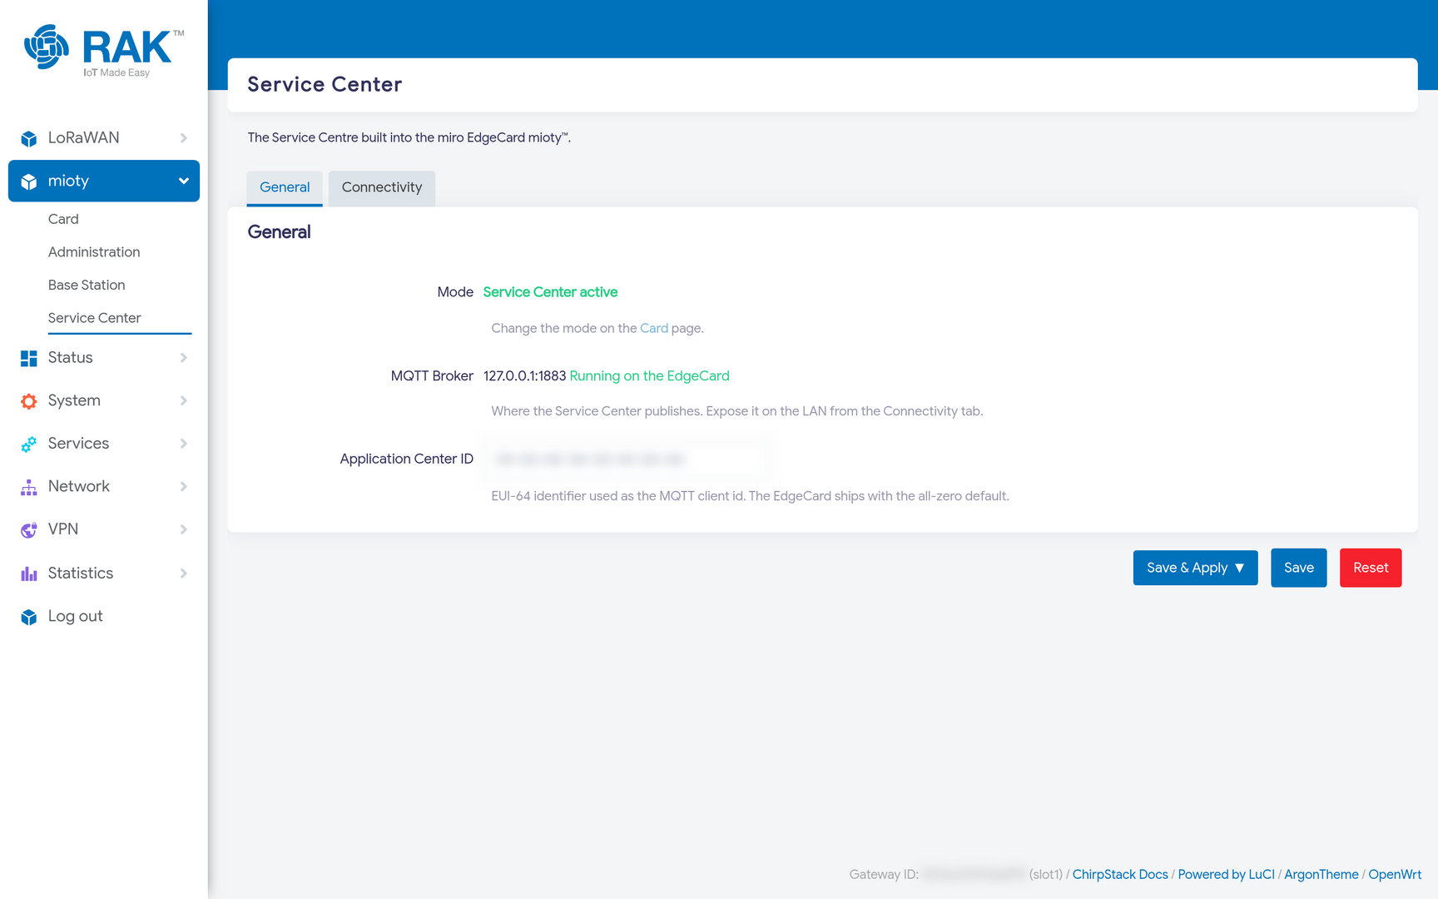Viewport: 1438px width, 899px height.
Task: Open the Services menu item
Action: tap(104, 444)
